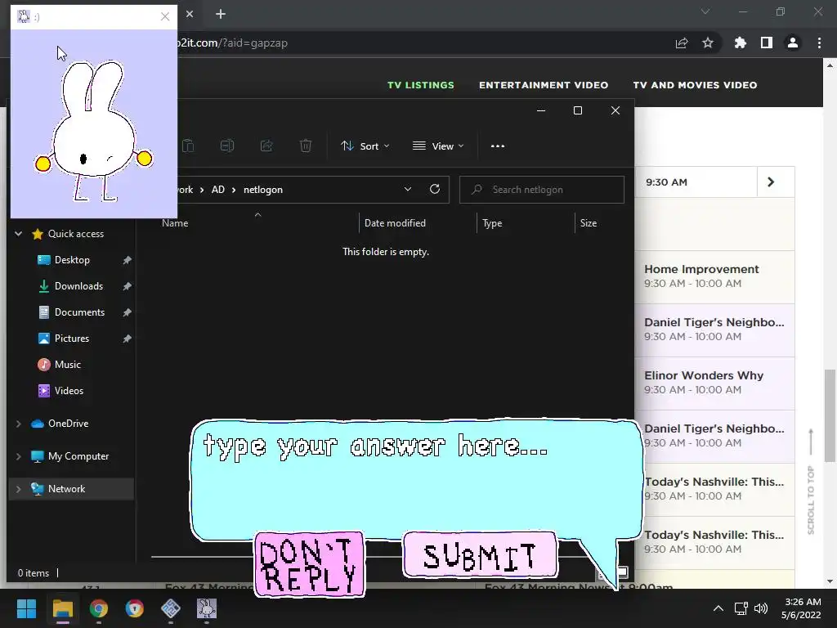Collapse the Quick access tree node

click(x=19, y=234)
